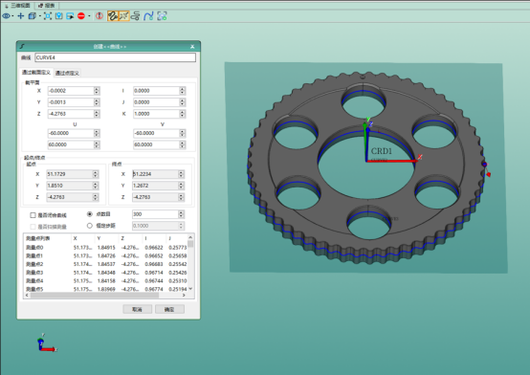
Task: Select row 测量点0 in the point list
Action: point(106,248)
